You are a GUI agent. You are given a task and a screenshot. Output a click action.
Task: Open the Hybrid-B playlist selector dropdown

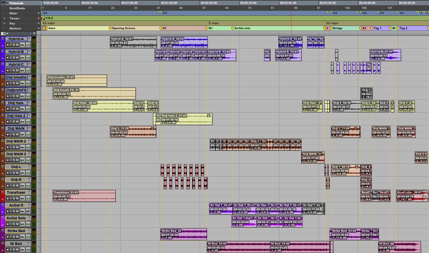(x=29, y=52)
